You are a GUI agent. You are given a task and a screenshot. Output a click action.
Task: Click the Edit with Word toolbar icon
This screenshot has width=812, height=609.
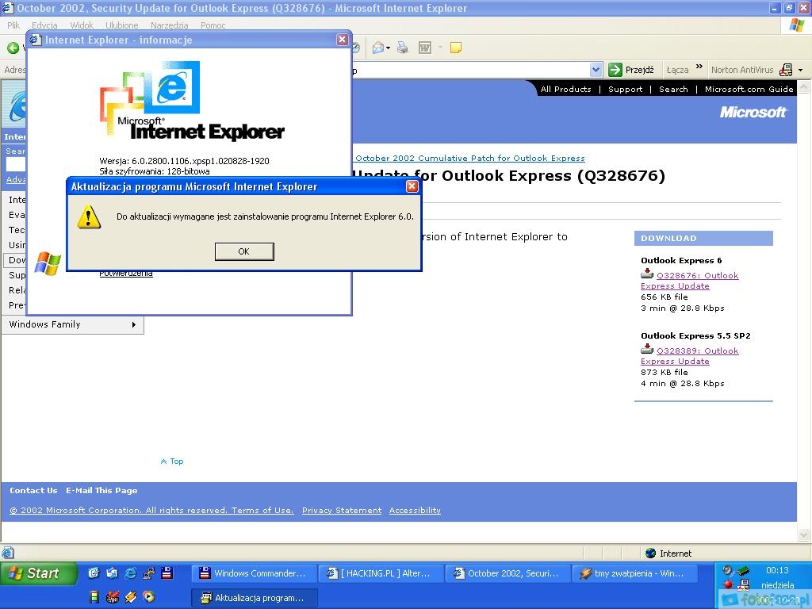pyautogui.click(x=425, y=48)
